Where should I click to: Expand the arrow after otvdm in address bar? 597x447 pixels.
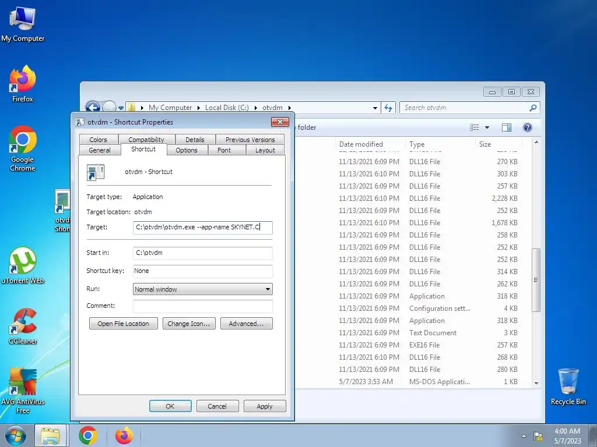(x=289, y=108)
